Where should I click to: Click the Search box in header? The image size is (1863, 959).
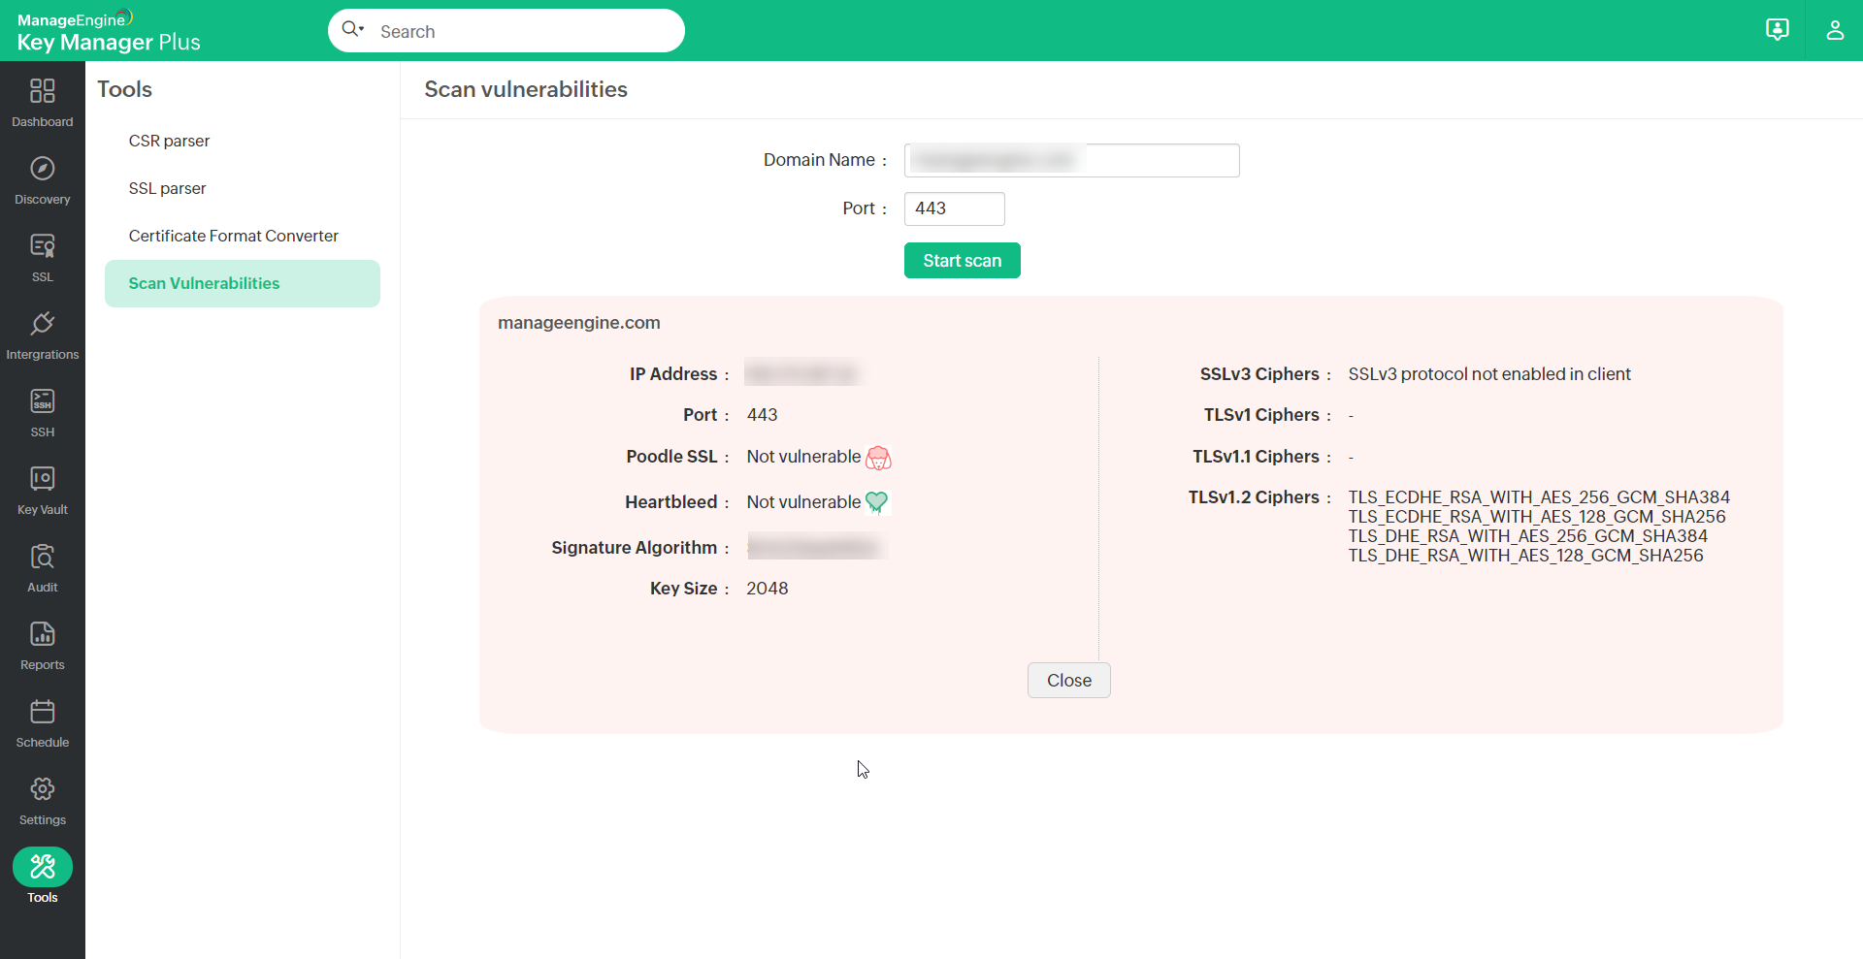point(507,31)
